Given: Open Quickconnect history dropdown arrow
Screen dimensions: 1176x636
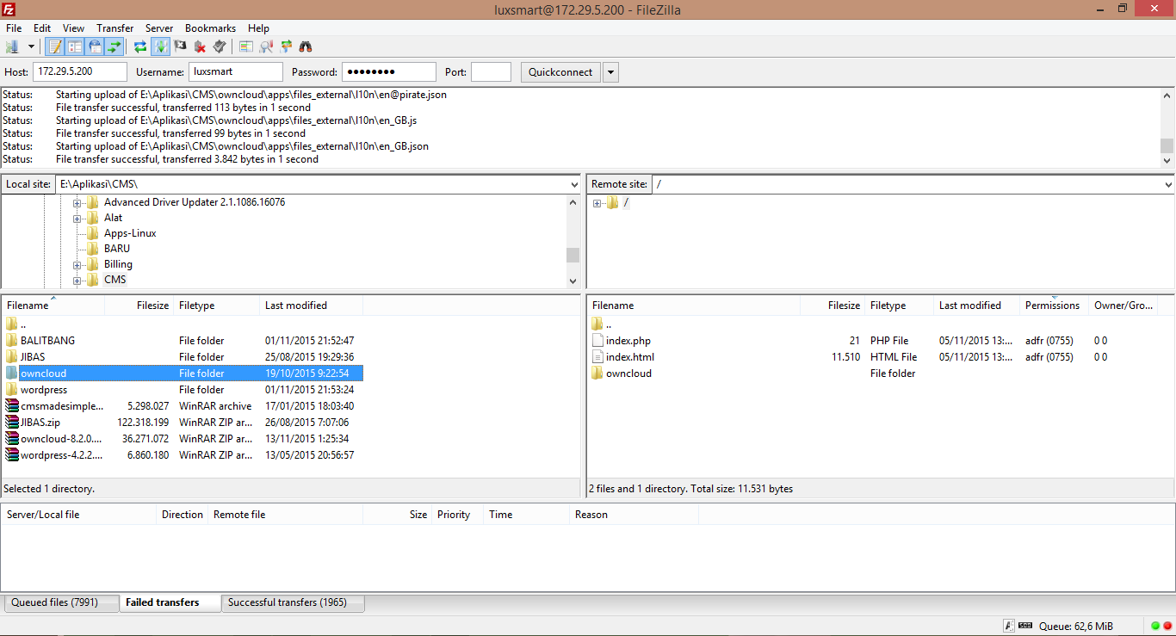Looking at the screenshot, I should (610, 72).
